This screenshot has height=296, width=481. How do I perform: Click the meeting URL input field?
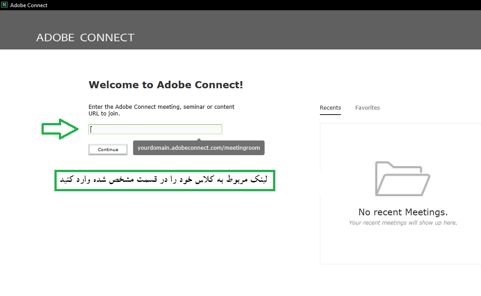[155, 129]
